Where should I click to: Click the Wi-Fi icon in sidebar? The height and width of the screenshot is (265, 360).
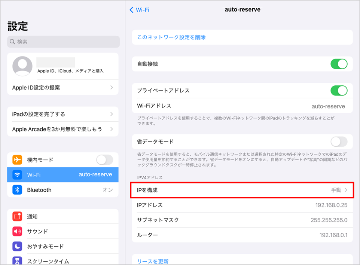pyautogui.click(x=17, y=175)
